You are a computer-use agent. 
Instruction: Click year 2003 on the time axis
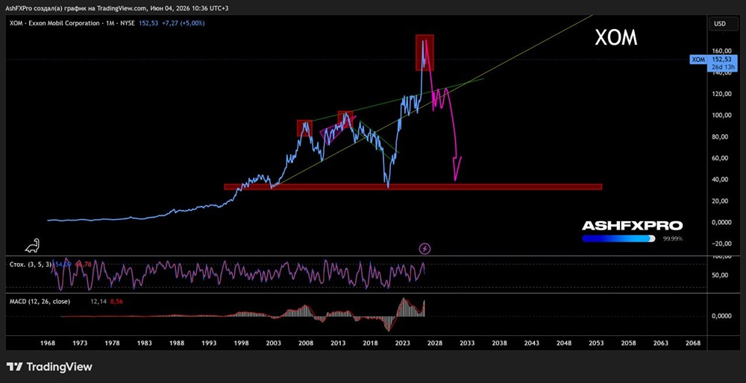[273, 343]
